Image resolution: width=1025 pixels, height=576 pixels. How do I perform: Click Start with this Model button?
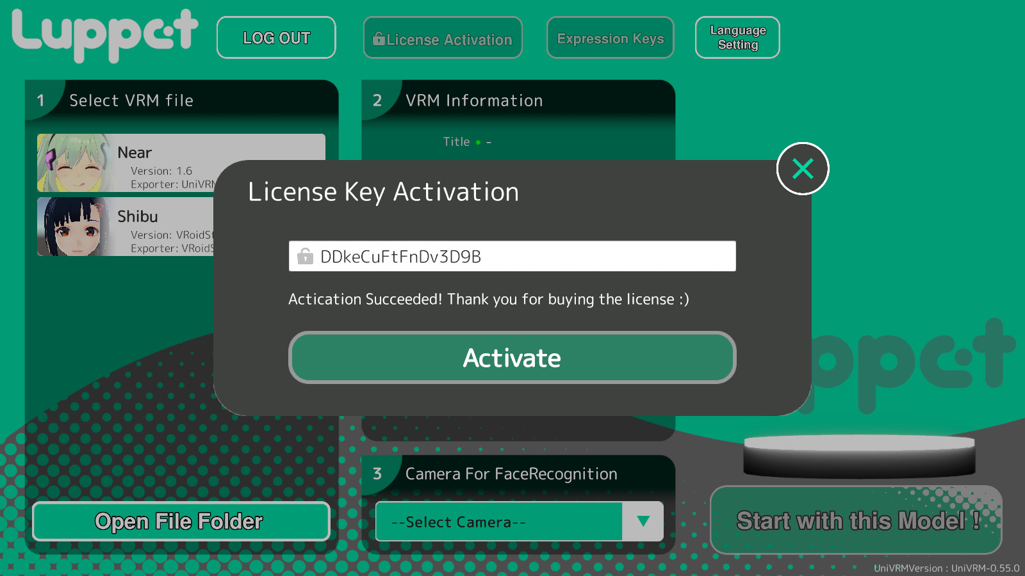pyautogui.click(x=857, y=520)
